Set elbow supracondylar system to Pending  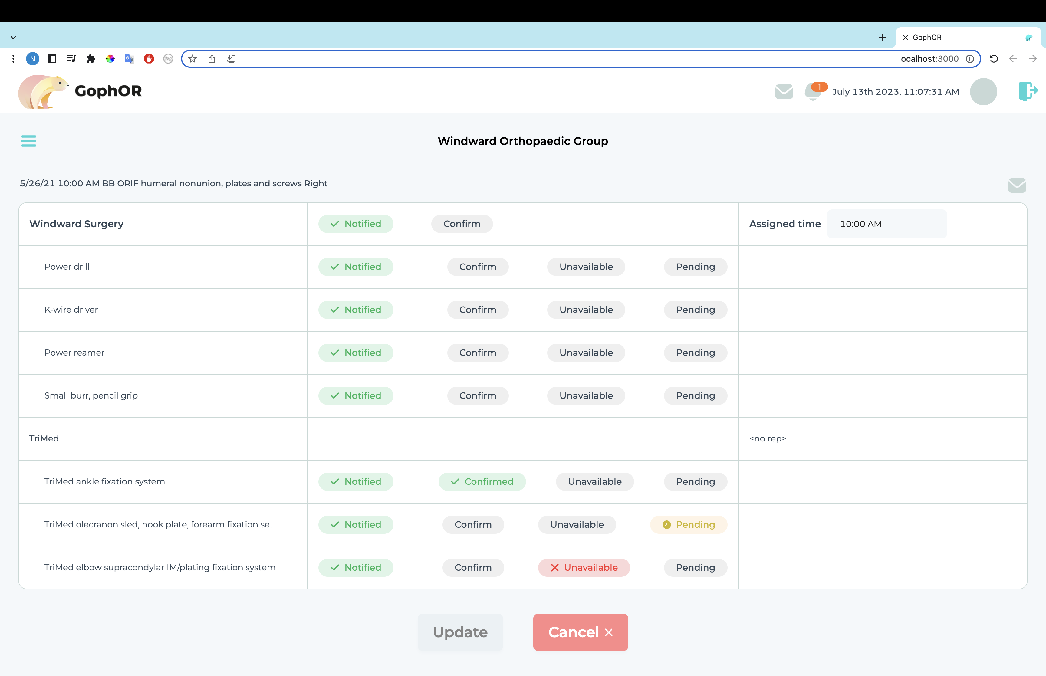click(x=695, y=568)
